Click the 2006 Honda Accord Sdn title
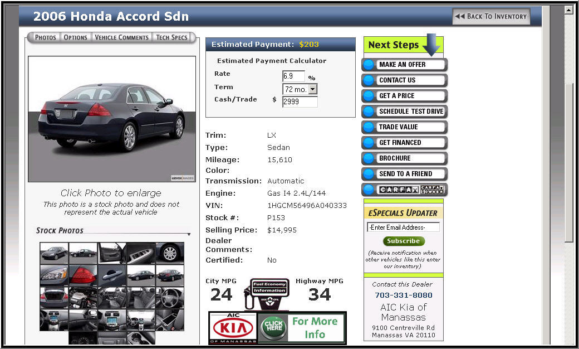This screenshot has width=579, height=349. (111, 16)
